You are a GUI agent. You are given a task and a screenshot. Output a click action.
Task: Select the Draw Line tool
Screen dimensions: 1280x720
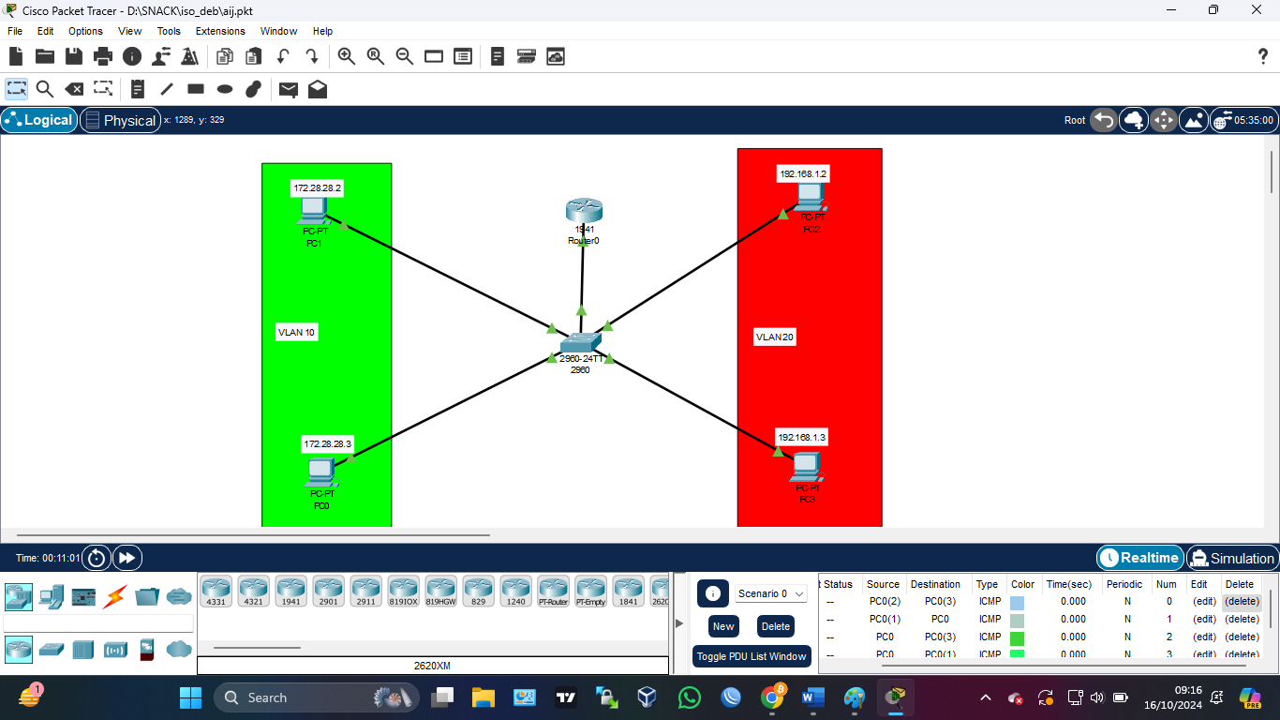pyautogui.click(x=167, y=89)
